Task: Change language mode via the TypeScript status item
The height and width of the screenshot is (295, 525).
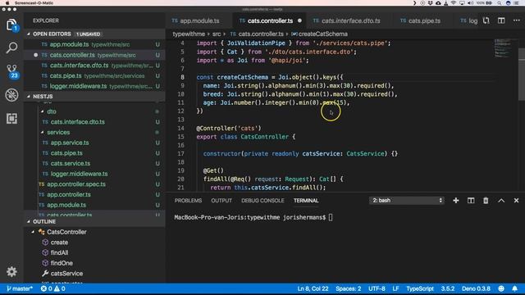Action: click(x=420, y=288)
